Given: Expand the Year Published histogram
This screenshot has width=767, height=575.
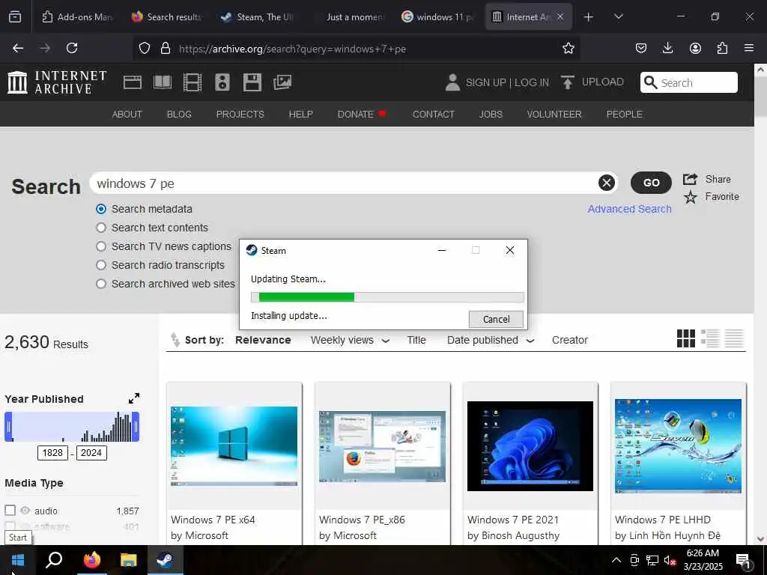Looking at the screenshot, I should click(x=134, y=398).
